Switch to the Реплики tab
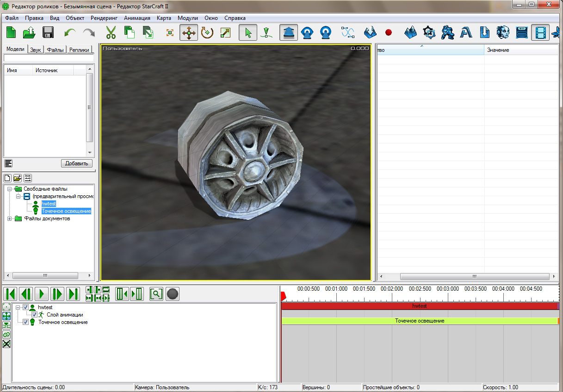Screen dimensions: 563x392 [79, 50]
